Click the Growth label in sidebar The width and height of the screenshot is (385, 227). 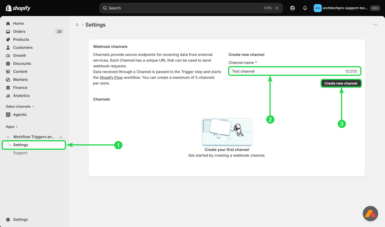(20, 55)
